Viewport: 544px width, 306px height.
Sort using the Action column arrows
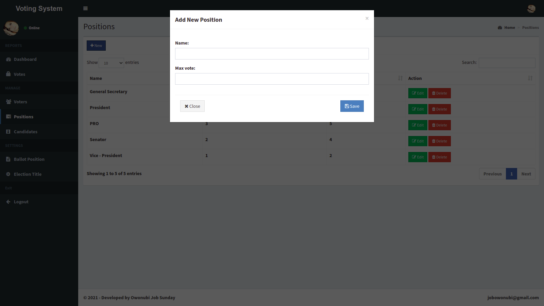click(x=530, y=78)
